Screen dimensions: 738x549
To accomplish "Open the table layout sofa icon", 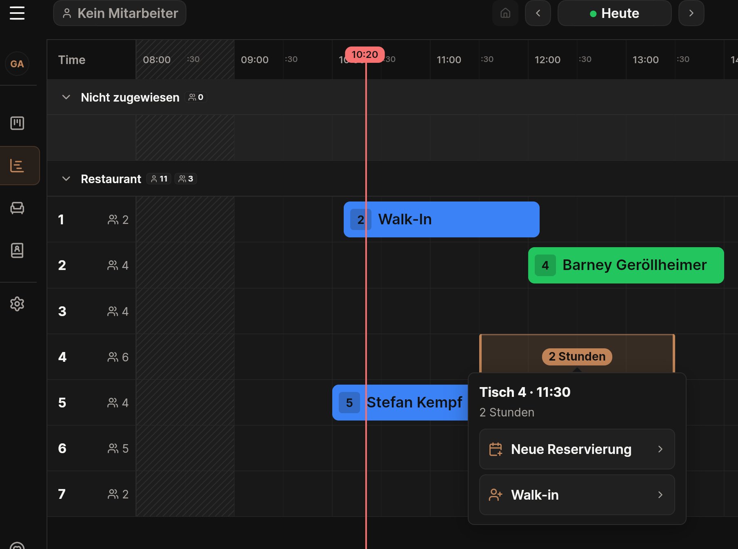I will pos(17,208).
